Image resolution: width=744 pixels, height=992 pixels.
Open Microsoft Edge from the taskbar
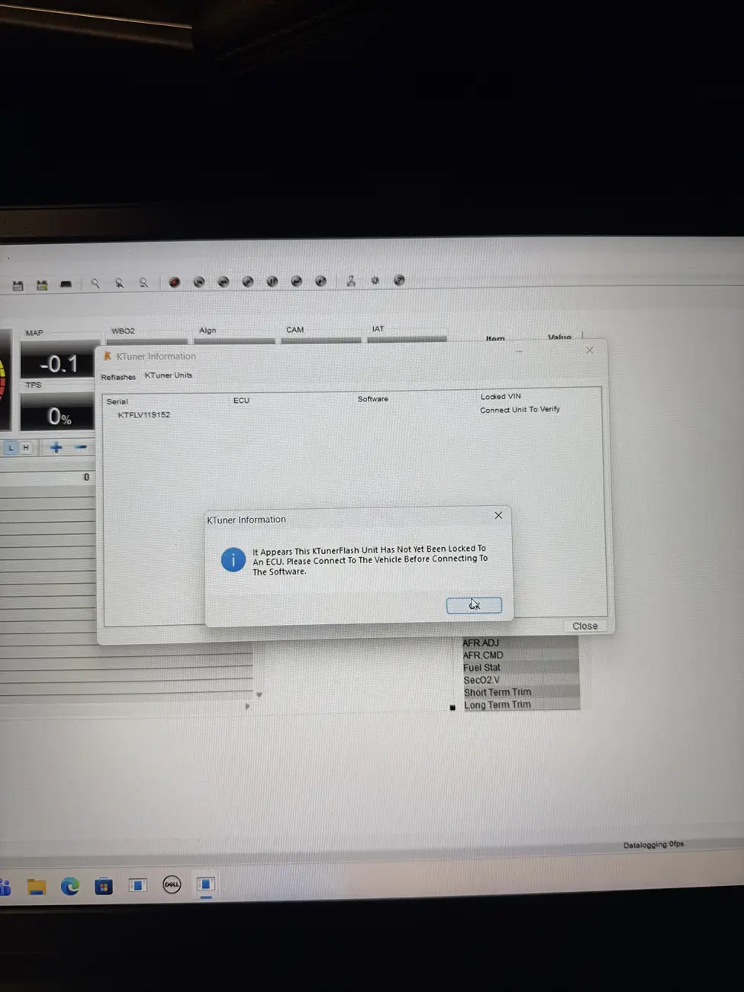coord(70,886)
